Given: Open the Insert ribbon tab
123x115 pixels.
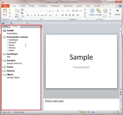Looking at the screenshot, I should coord(23,6).
